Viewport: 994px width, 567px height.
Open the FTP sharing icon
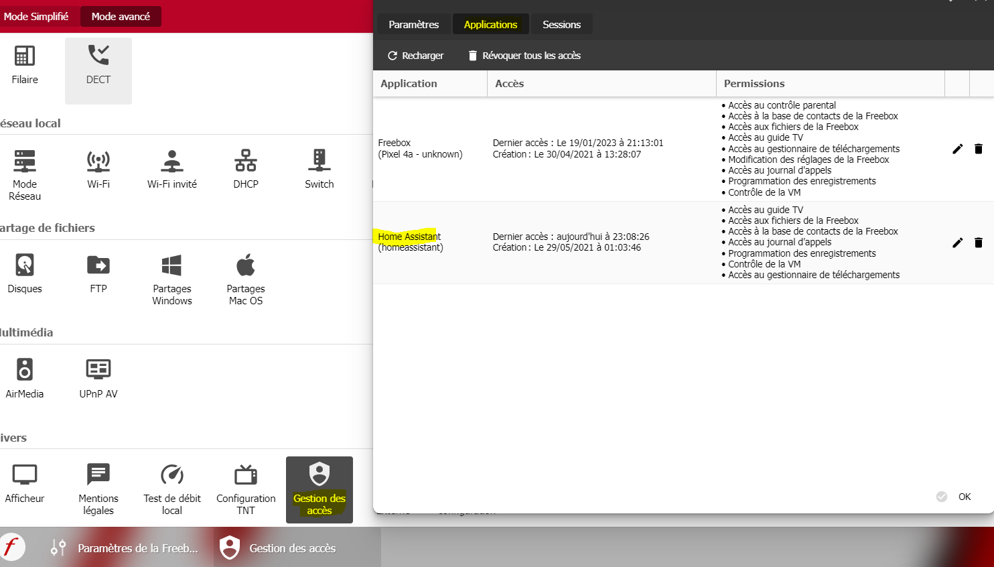[98, 275]
